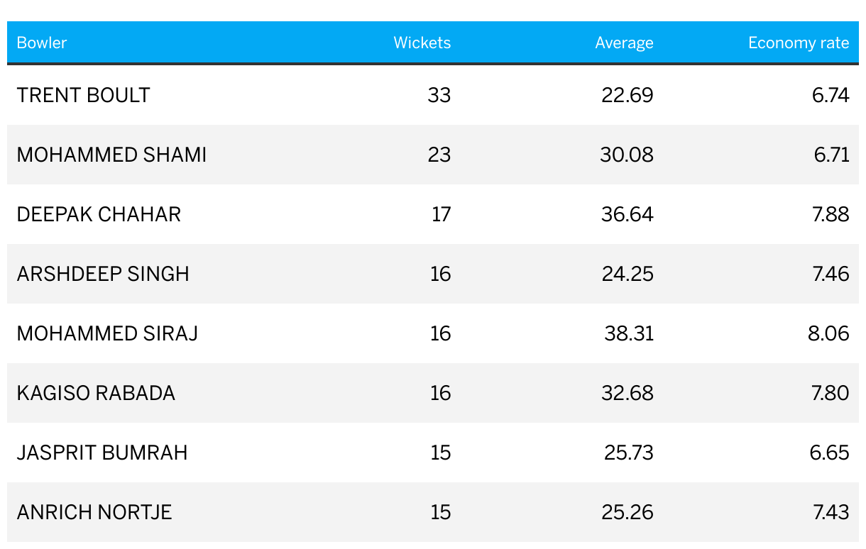866x549 pixels.
Task: Click the JASPRIT BUMRAH name
Action: (102, 453)
